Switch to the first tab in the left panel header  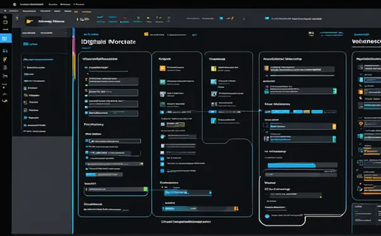(x=29, y=33)
